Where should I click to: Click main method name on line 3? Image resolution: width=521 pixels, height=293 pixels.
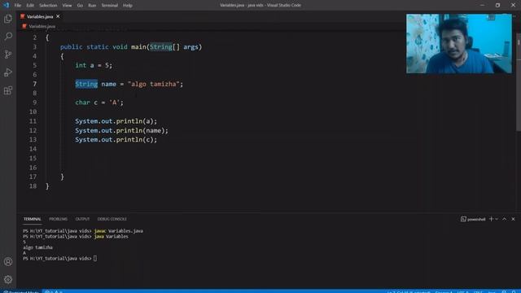tap(138, 47)
